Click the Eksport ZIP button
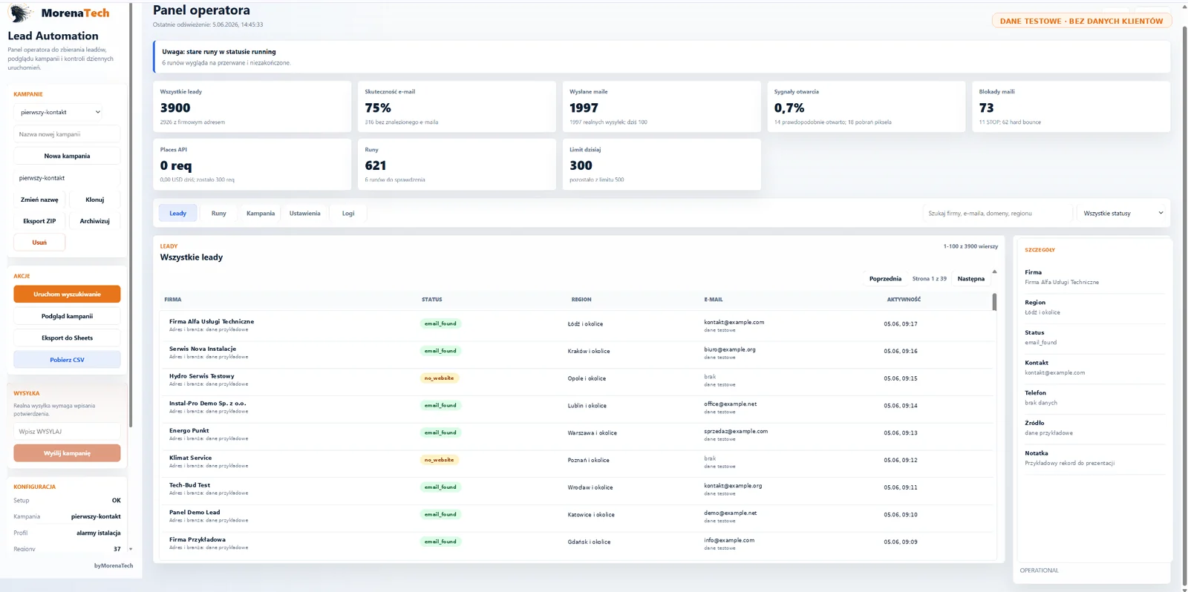Image resolution: width=1188 pixels, height=592 pixels. tap(39, 221)
